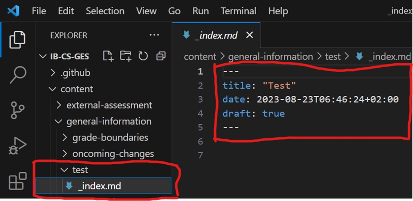Click the markdown icon on _index.md tab
This screenshot has width=413, height=201.
[x=186, y=35]
